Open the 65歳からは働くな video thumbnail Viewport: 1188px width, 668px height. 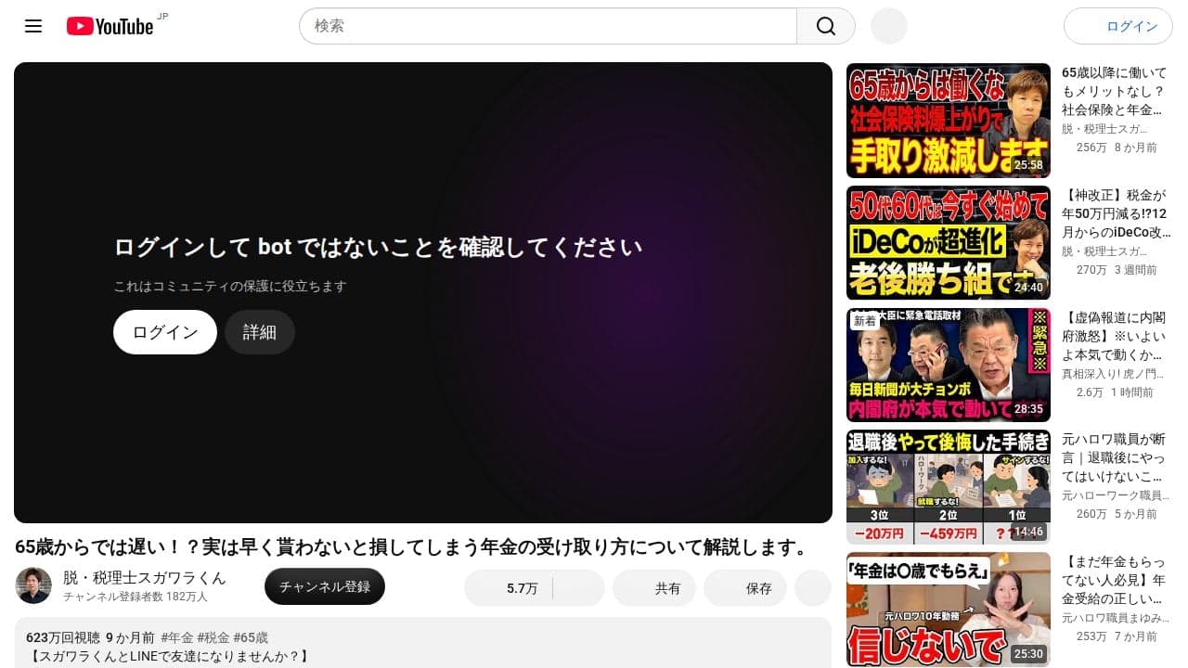click(949, 121)
